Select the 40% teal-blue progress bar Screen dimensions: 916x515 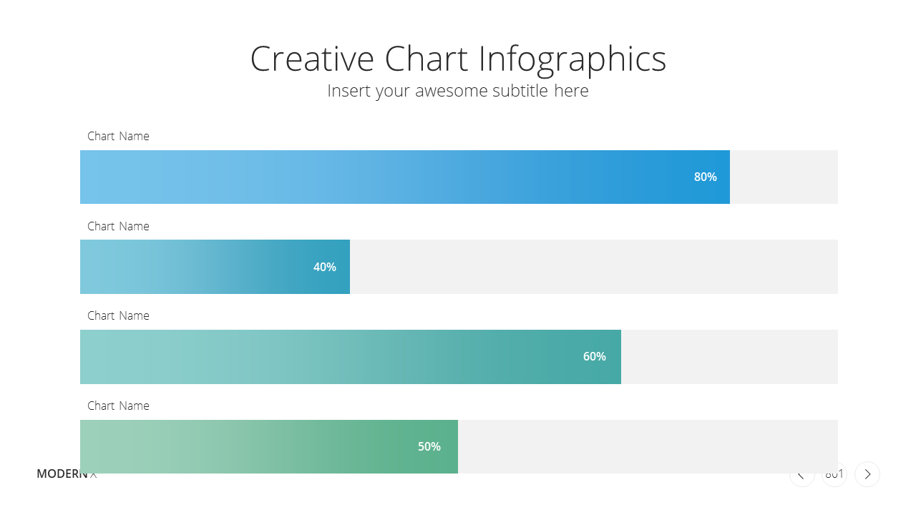point(215,267)
